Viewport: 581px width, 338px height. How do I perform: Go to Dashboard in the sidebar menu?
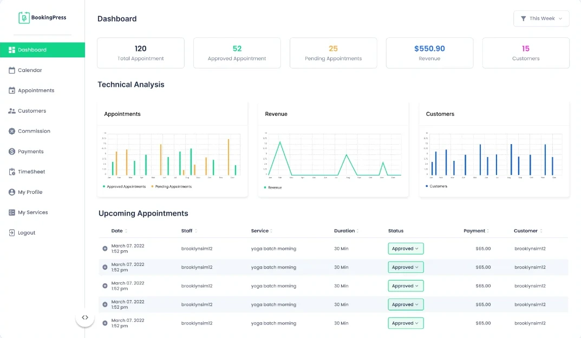[42, 50]
